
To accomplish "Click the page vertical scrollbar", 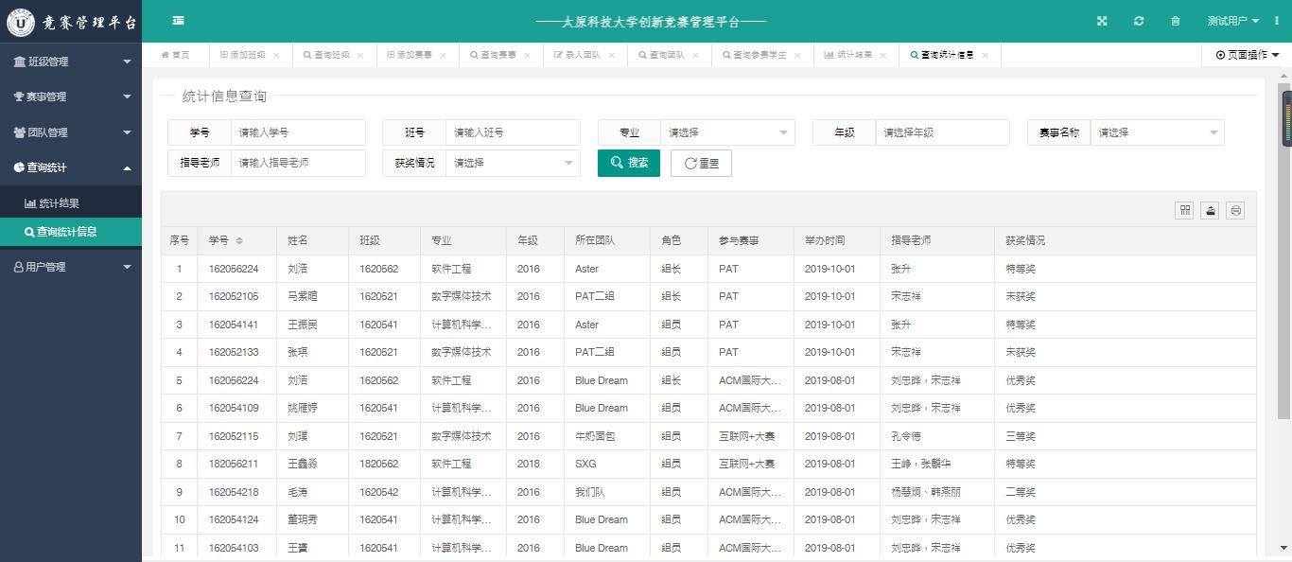I will 1285,284.
